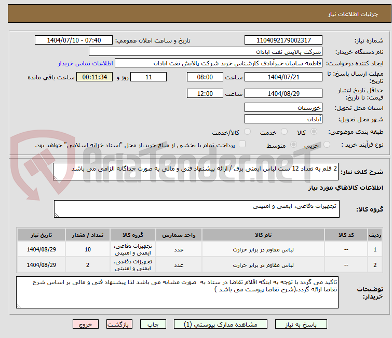Click need date in row 2
The image size is (392, 338).
(x=41, y=265)
